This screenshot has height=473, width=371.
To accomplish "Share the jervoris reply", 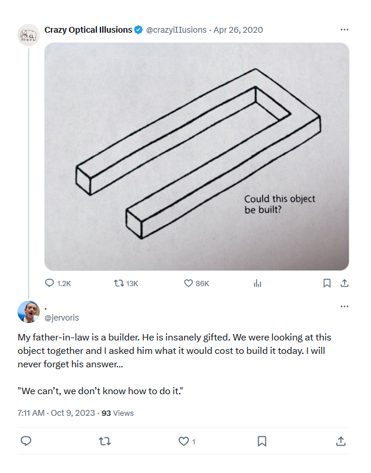I will tap(341, 441).
